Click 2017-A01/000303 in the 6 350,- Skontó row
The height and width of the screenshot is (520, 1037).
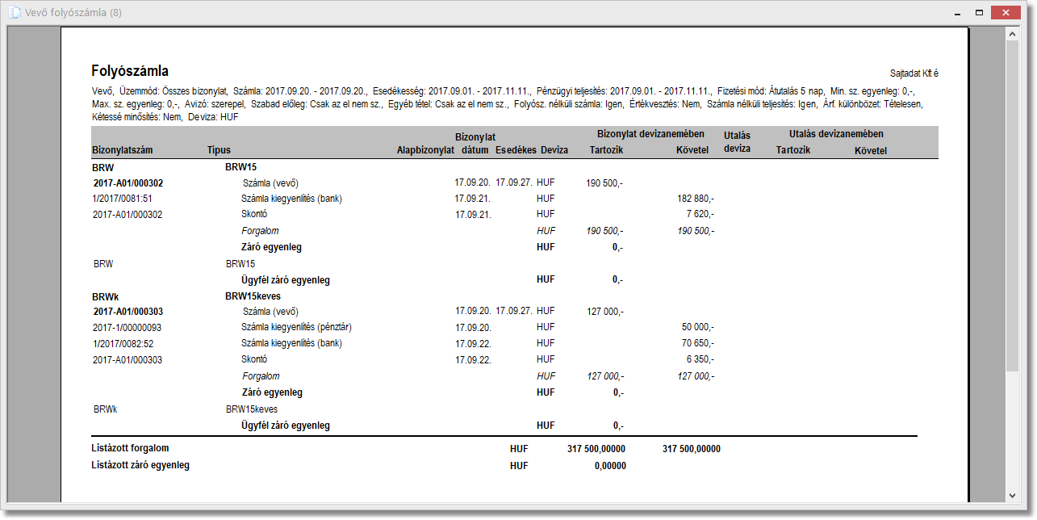pos(128,359)
